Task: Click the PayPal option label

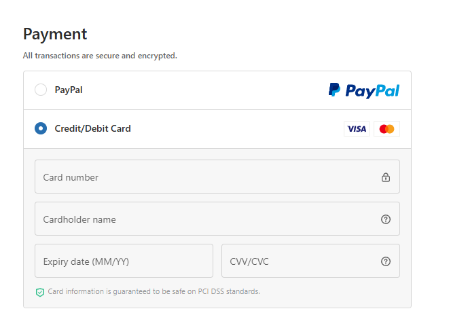Action: [69, 90]
